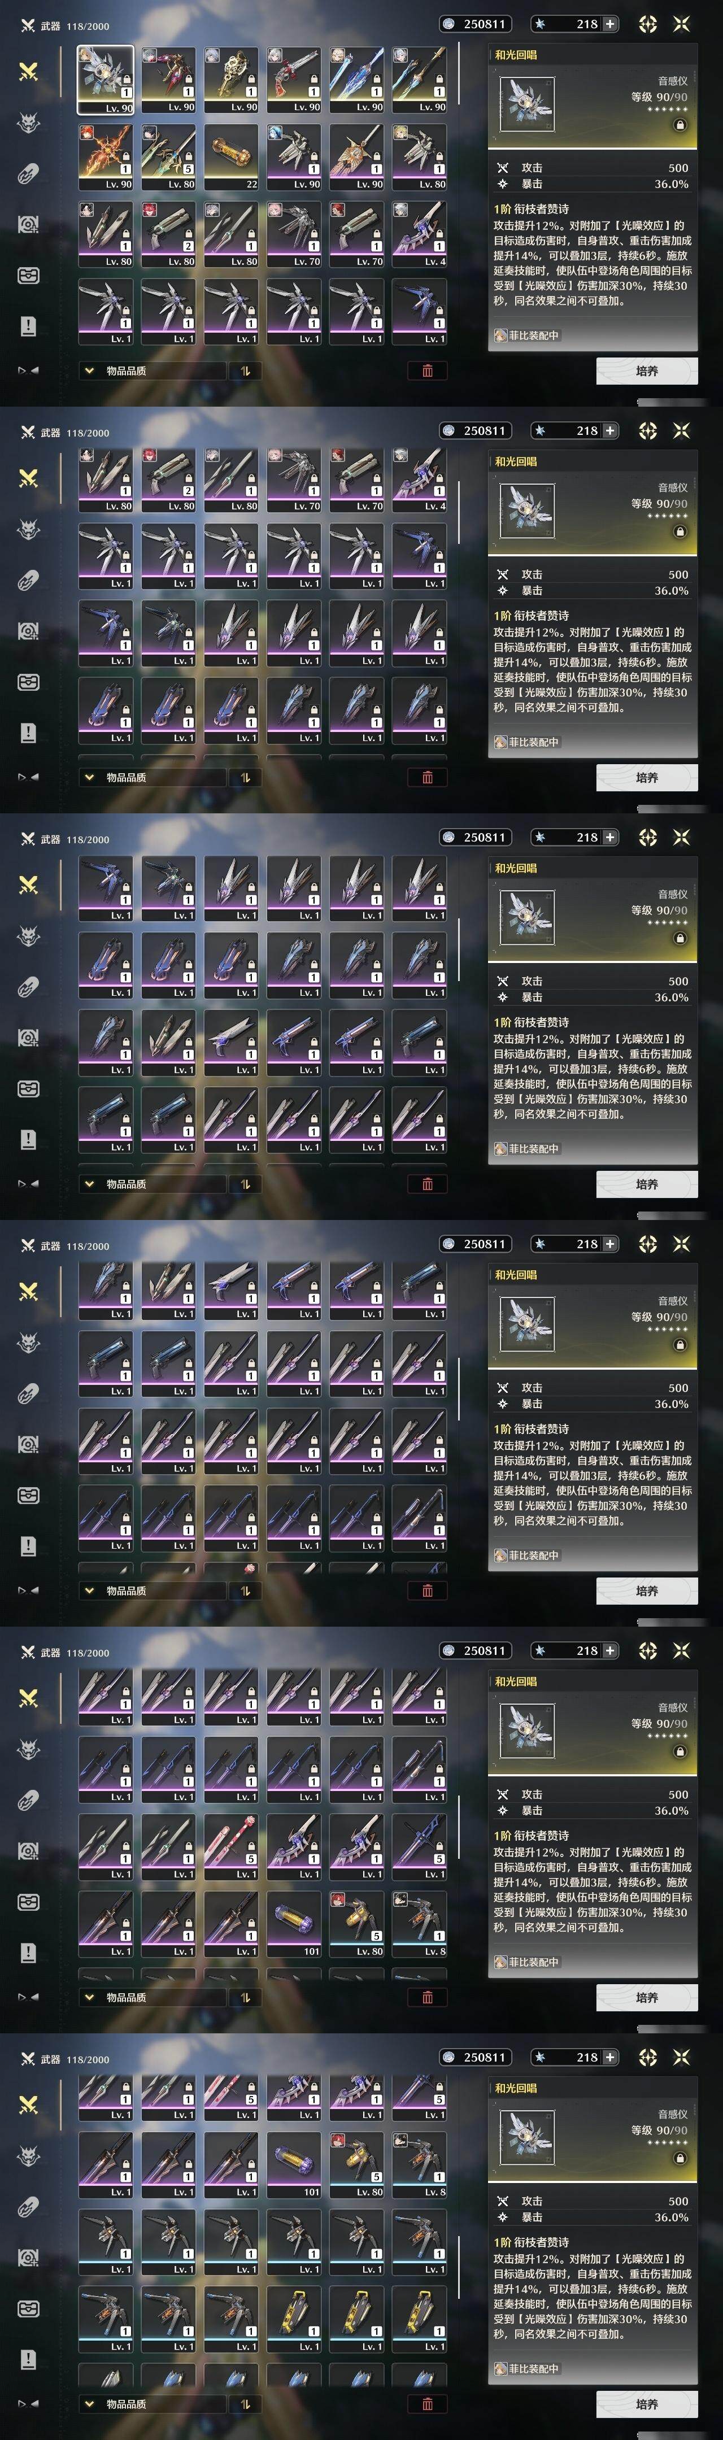Open the exclamation-mark quest items category in topmost screen
Screen dimensions: 723x2440
coord(28,326)
